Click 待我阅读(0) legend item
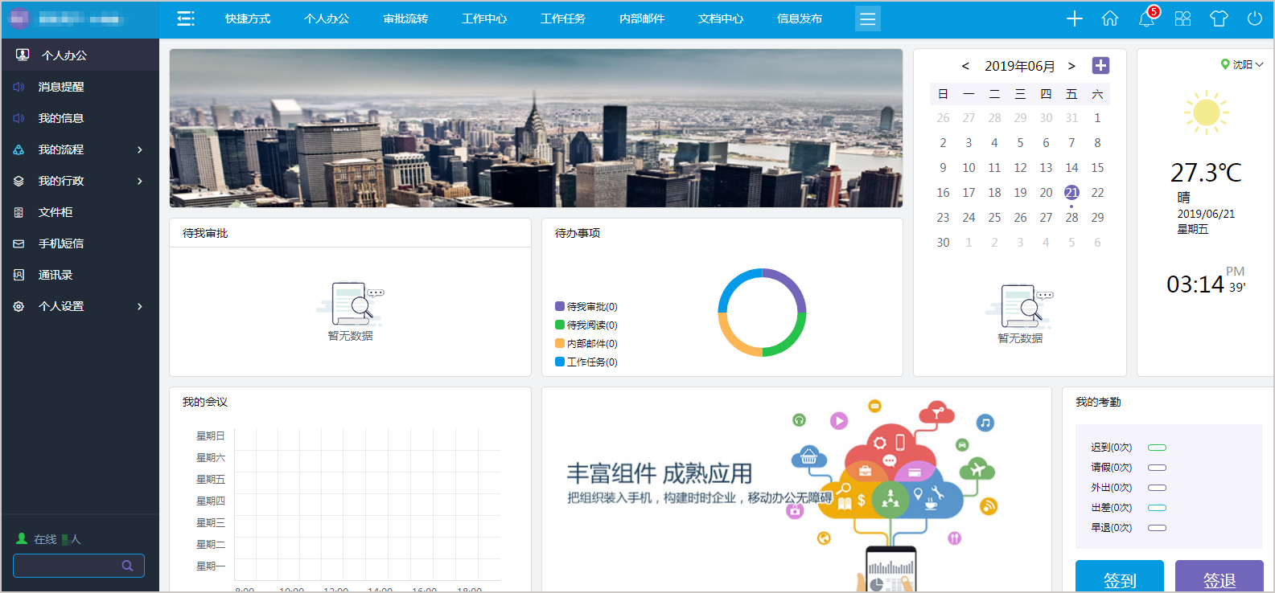 point(586,325)
